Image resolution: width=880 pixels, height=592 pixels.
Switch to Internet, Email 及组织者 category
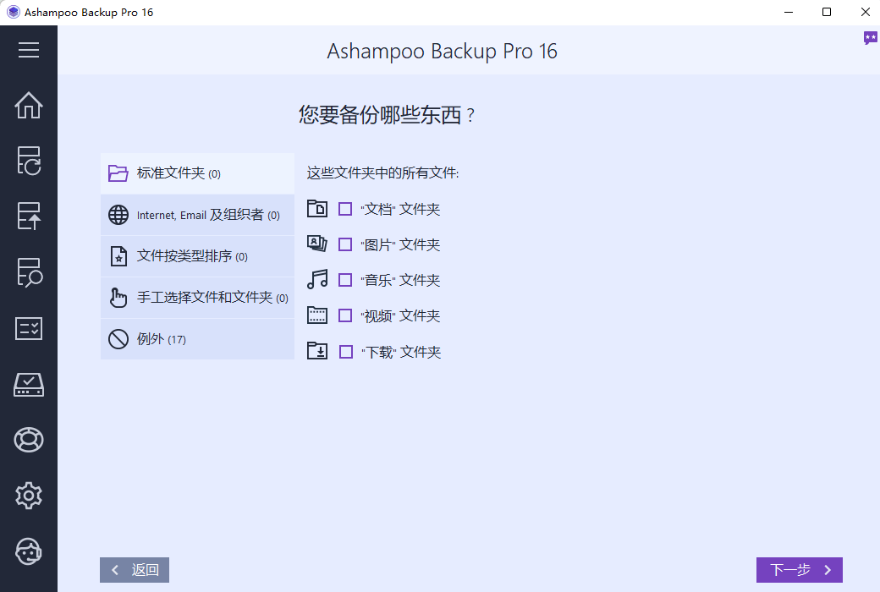coord(197,215)
